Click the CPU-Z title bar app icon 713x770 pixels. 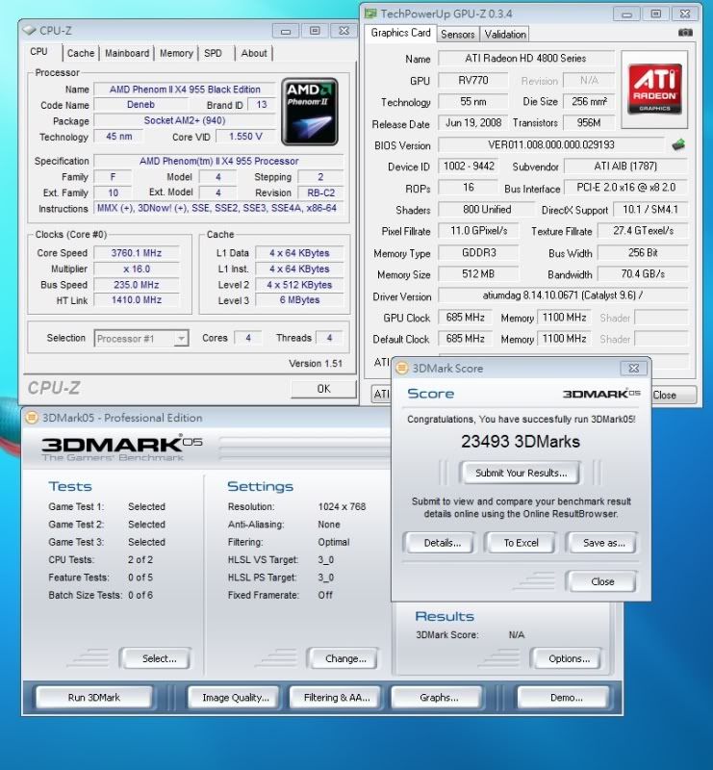coord(30,31)
